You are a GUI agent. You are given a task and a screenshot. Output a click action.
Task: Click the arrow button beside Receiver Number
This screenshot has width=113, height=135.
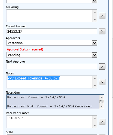102,122
